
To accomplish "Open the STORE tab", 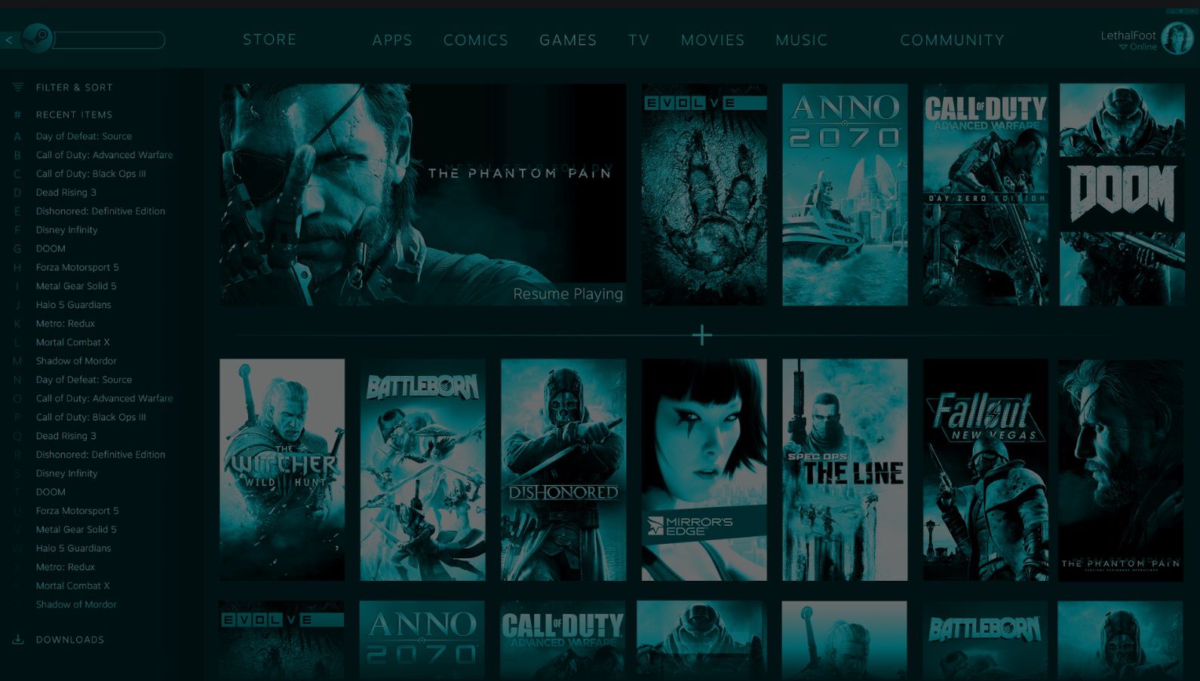I will coord(269,39).
